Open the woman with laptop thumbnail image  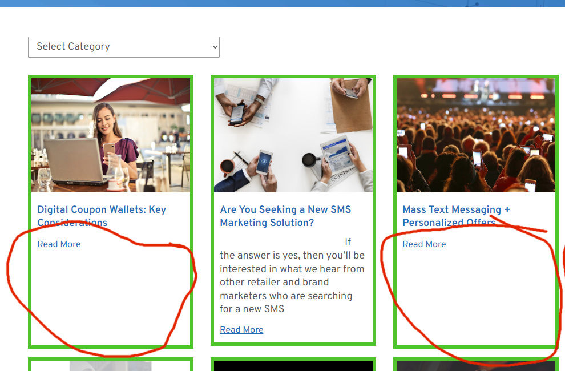coord(111,135)
